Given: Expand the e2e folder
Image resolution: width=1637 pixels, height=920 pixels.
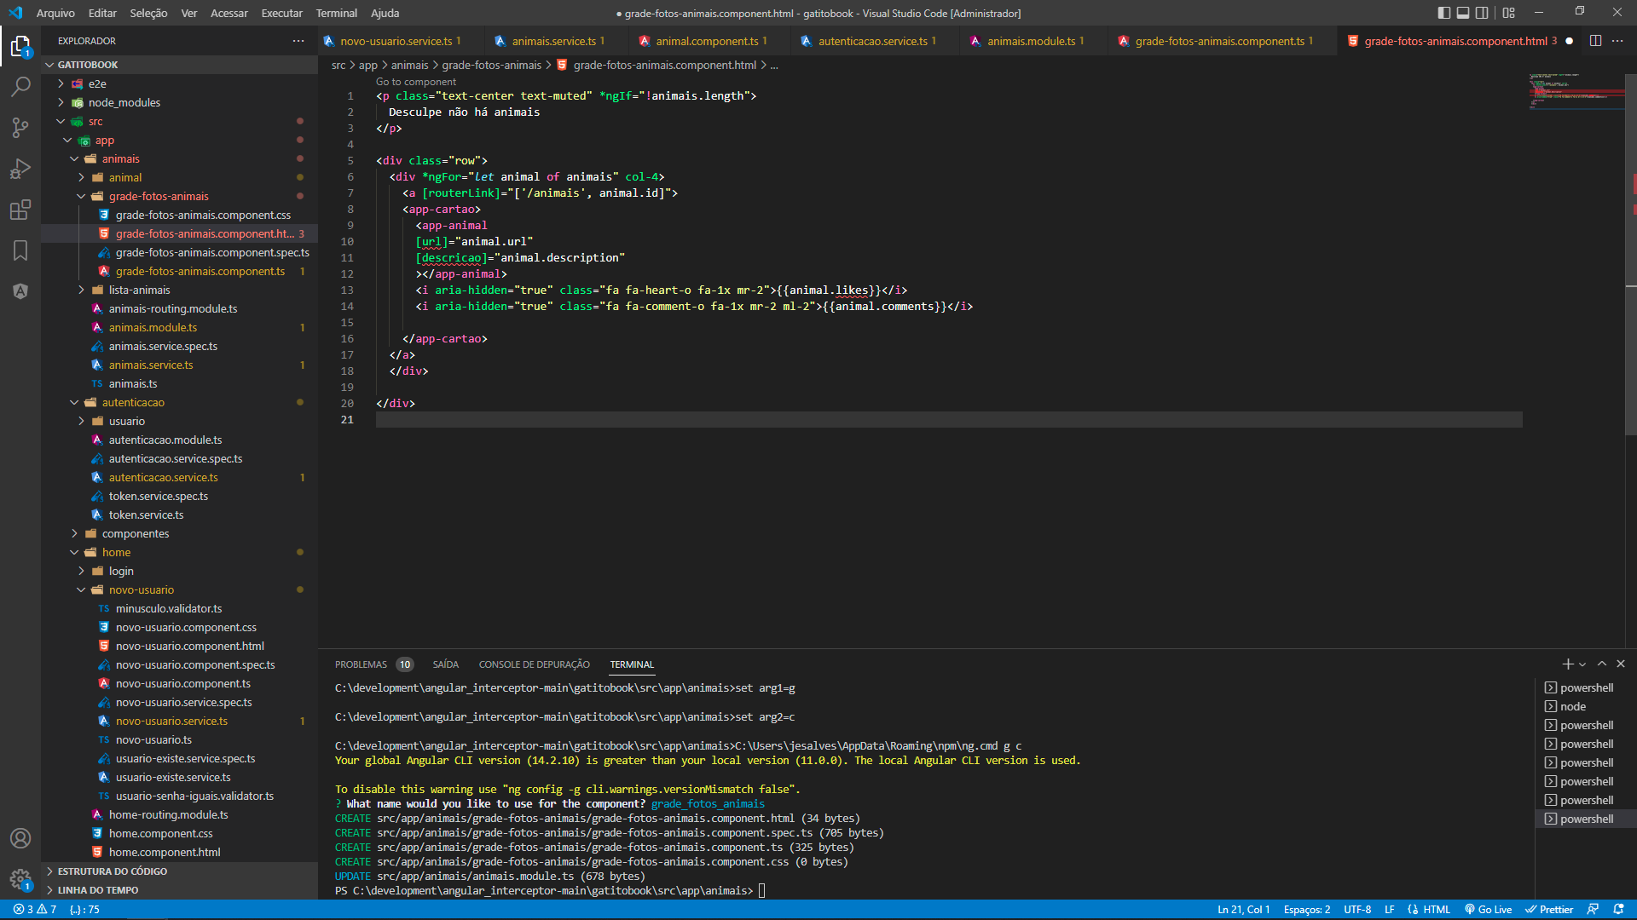Looking at the screenshot, I should [179, 83].
